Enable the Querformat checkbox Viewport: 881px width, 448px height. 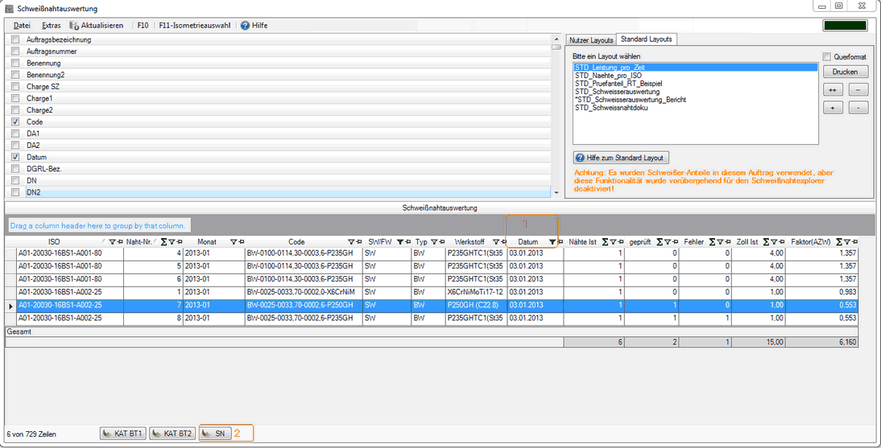click(826, 57)
